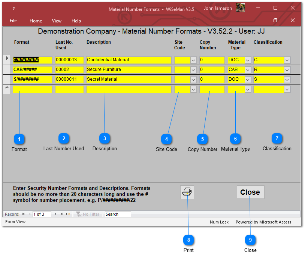305x259 pixels.
Task: Select the first row's record selector
Action: click(x=7, y=60)
